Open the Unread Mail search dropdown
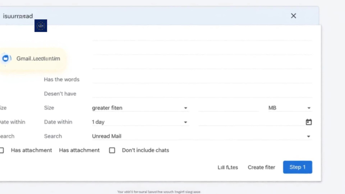The height and width of the screenshot is (194, 345). click(202, 136)
